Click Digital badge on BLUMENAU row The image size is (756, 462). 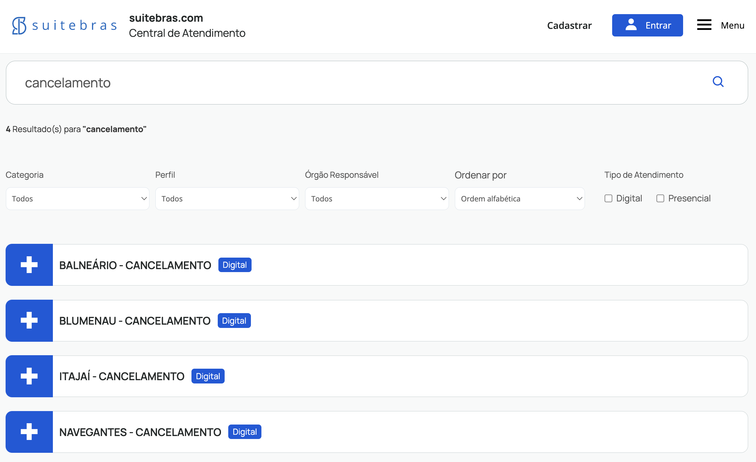(234, 321)
